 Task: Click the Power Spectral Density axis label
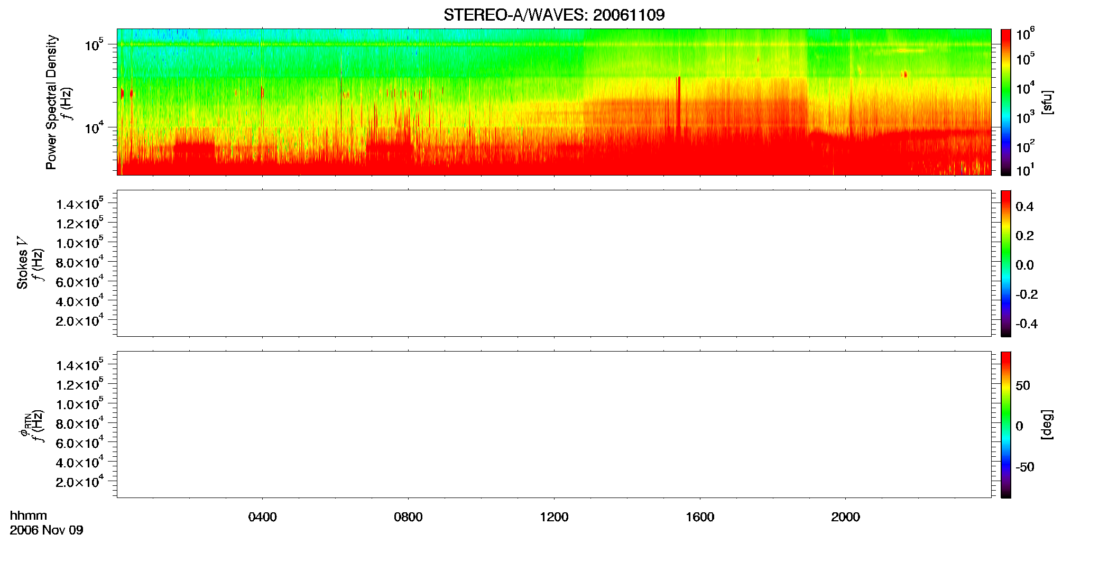click(x=51, y=102)
